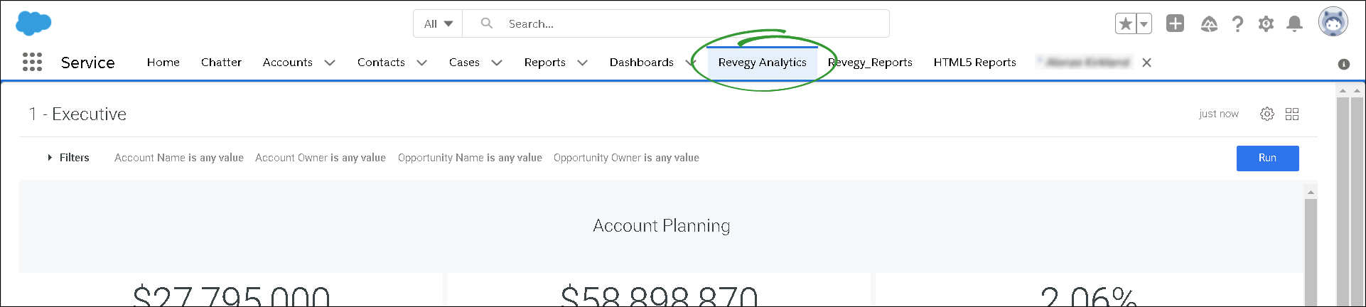Click the dashboard tile layout icon
1366x307 pixels.
(1292, 114)
